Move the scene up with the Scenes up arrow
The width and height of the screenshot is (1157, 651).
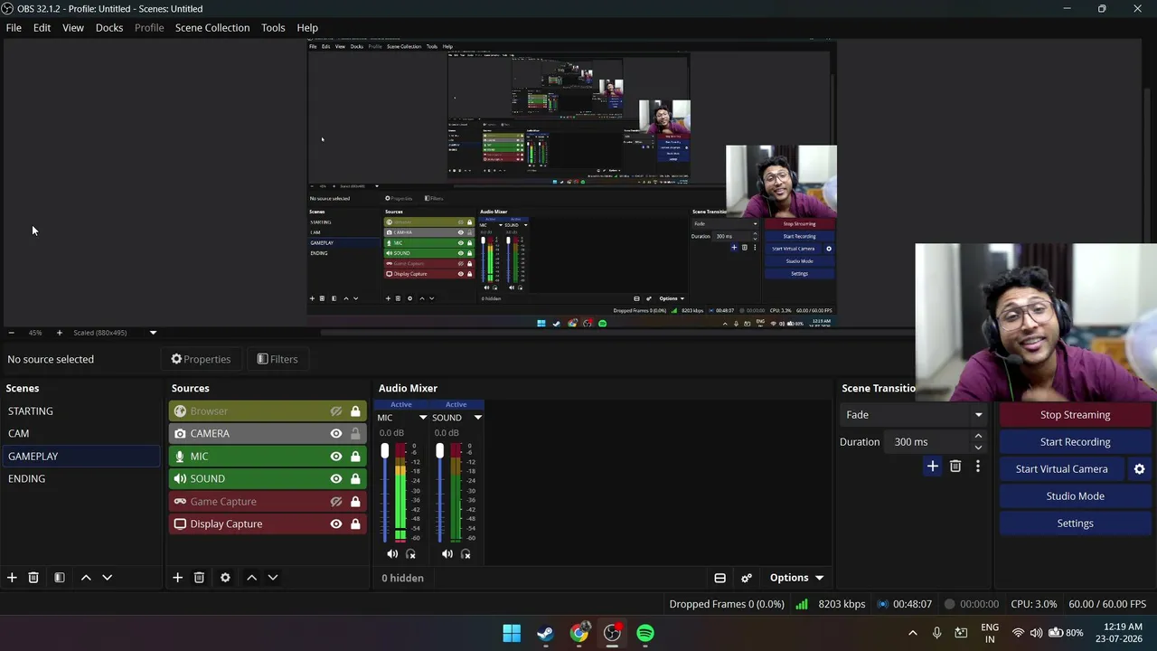click(86, 578)
